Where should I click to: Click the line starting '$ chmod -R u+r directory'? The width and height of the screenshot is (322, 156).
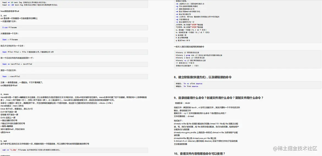point(206,141)
